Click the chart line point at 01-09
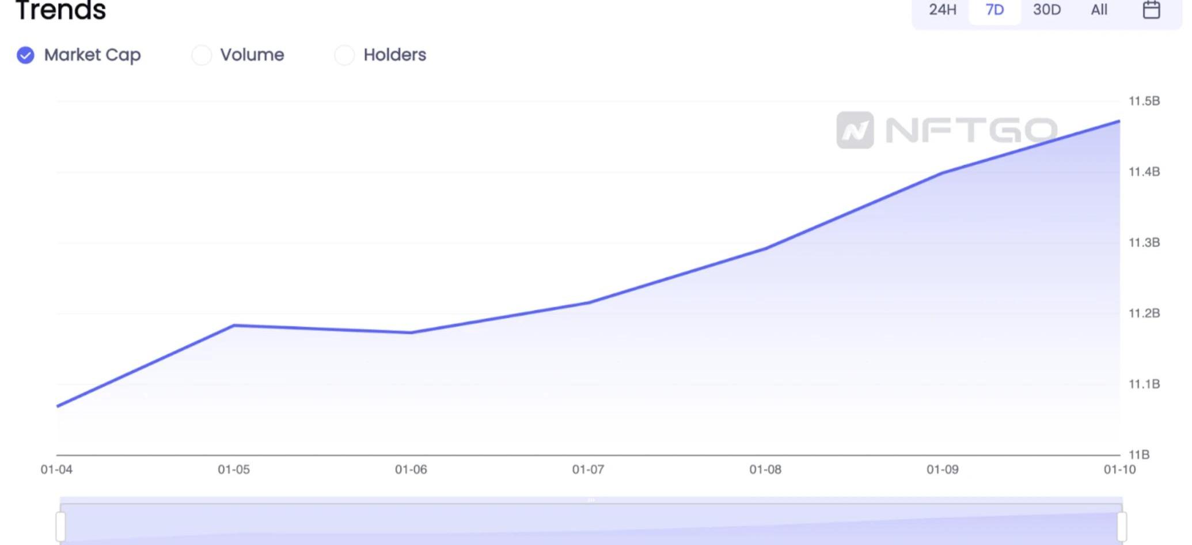 click(x=943, y=173)
